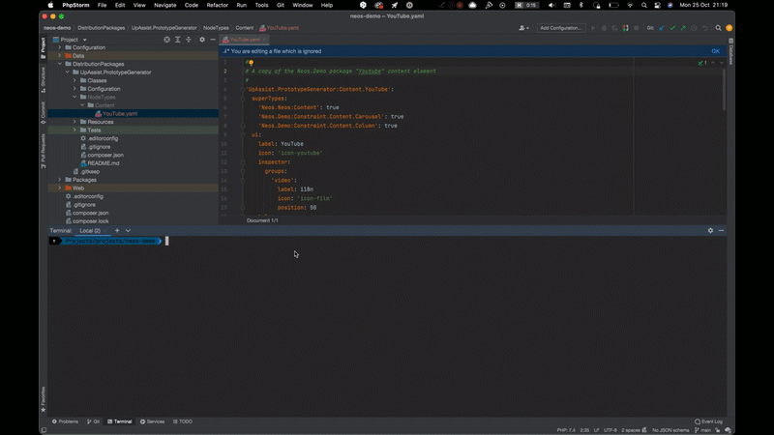
Task: Open the Refactor menu
Action: coord(217,5)
